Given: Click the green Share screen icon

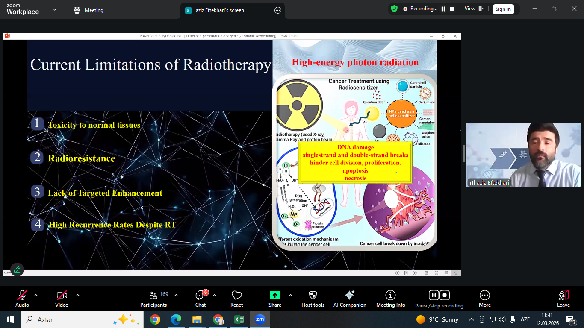Looking at the screenshot, I should (x=274, y=295).
